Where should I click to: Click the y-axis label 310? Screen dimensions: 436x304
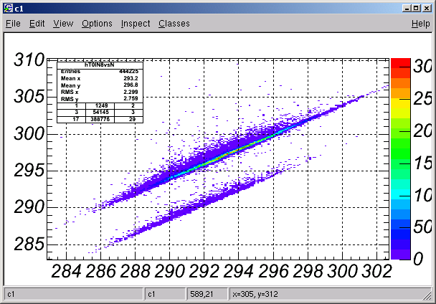pos(29,60)
